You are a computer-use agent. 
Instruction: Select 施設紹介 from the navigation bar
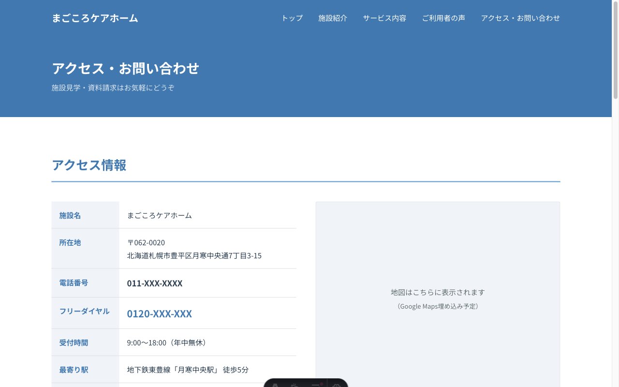click(333, 18)
